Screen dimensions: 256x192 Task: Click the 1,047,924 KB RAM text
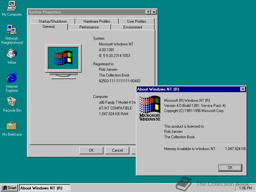tap(114, 114)
